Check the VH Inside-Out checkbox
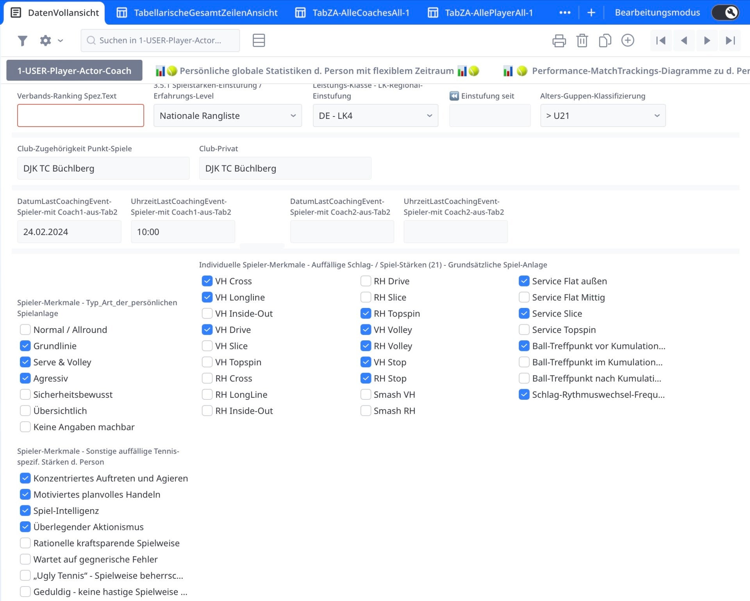This screenshot has width=750, height=601. tap(207, 313)
